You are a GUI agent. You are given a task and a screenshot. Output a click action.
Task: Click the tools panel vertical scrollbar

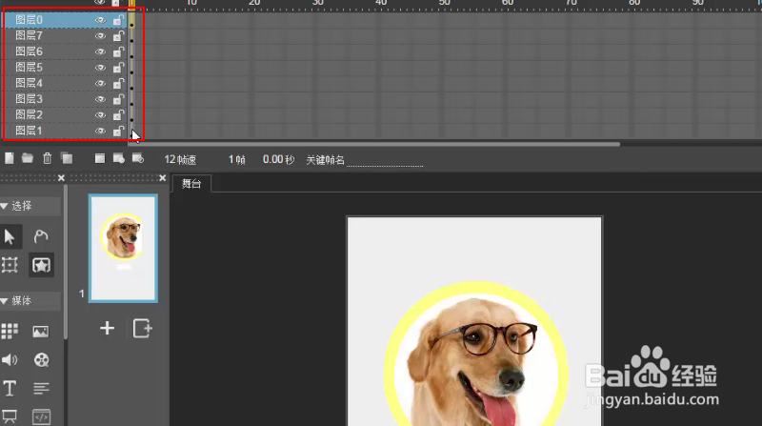[65, 263]
